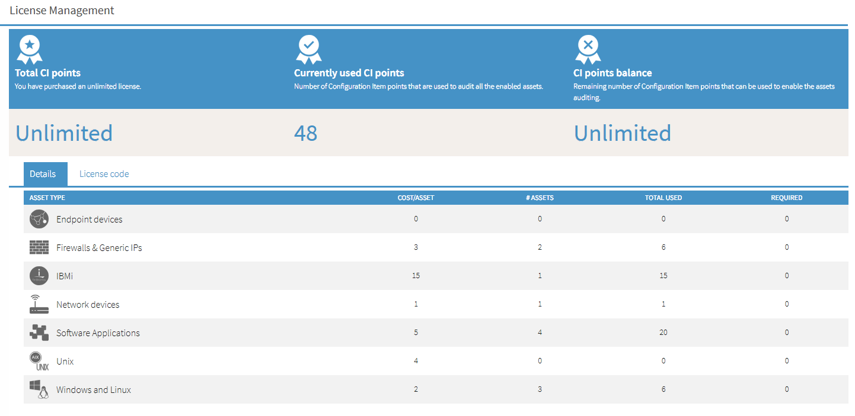
Task: Click the Windows and Linux icon
Action: click(39, 389)
